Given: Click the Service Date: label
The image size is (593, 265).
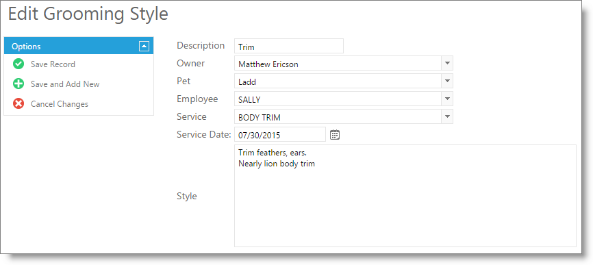Looking at the screenshot, I should 204,134.
